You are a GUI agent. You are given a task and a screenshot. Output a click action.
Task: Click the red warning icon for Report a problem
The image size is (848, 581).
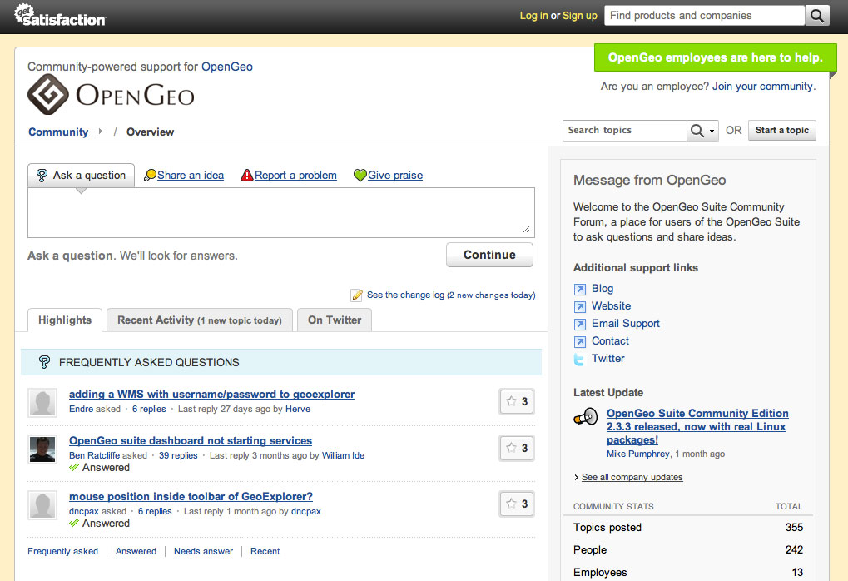tap(247, 176)
